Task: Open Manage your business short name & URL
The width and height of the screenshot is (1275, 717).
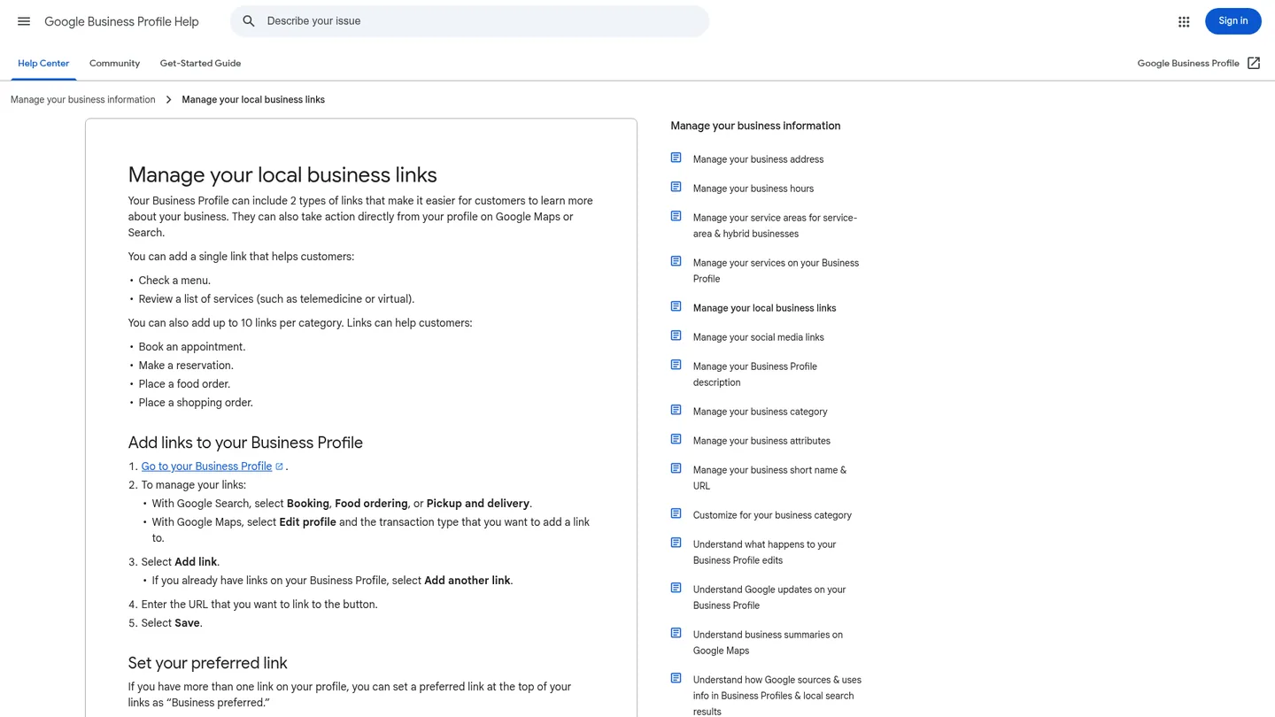Action: pyautogui.click(x=769, y=478)
